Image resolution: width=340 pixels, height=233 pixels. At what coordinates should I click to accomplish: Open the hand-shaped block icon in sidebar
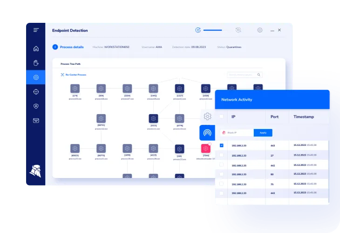click(x=36, y=63)
